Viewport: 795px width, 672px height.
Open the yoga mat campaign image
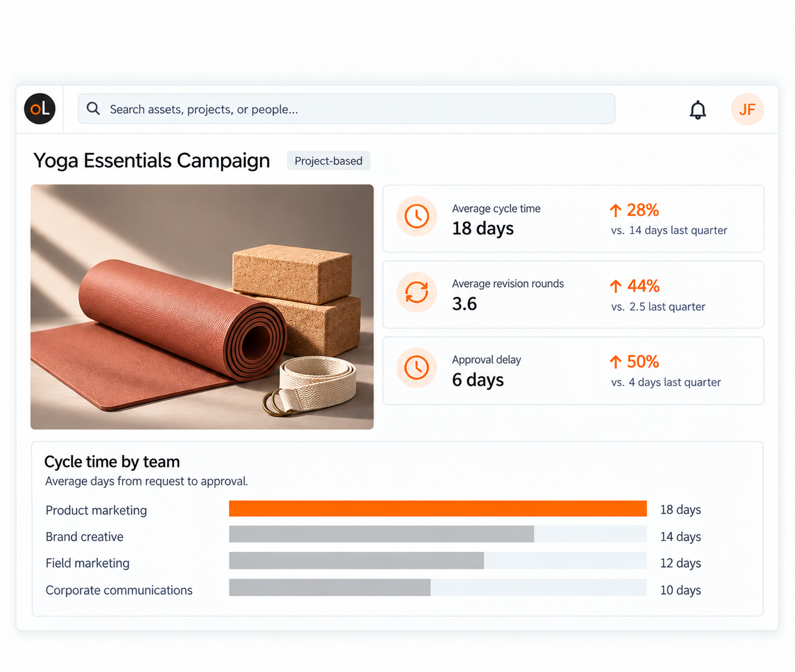point(202,307)
